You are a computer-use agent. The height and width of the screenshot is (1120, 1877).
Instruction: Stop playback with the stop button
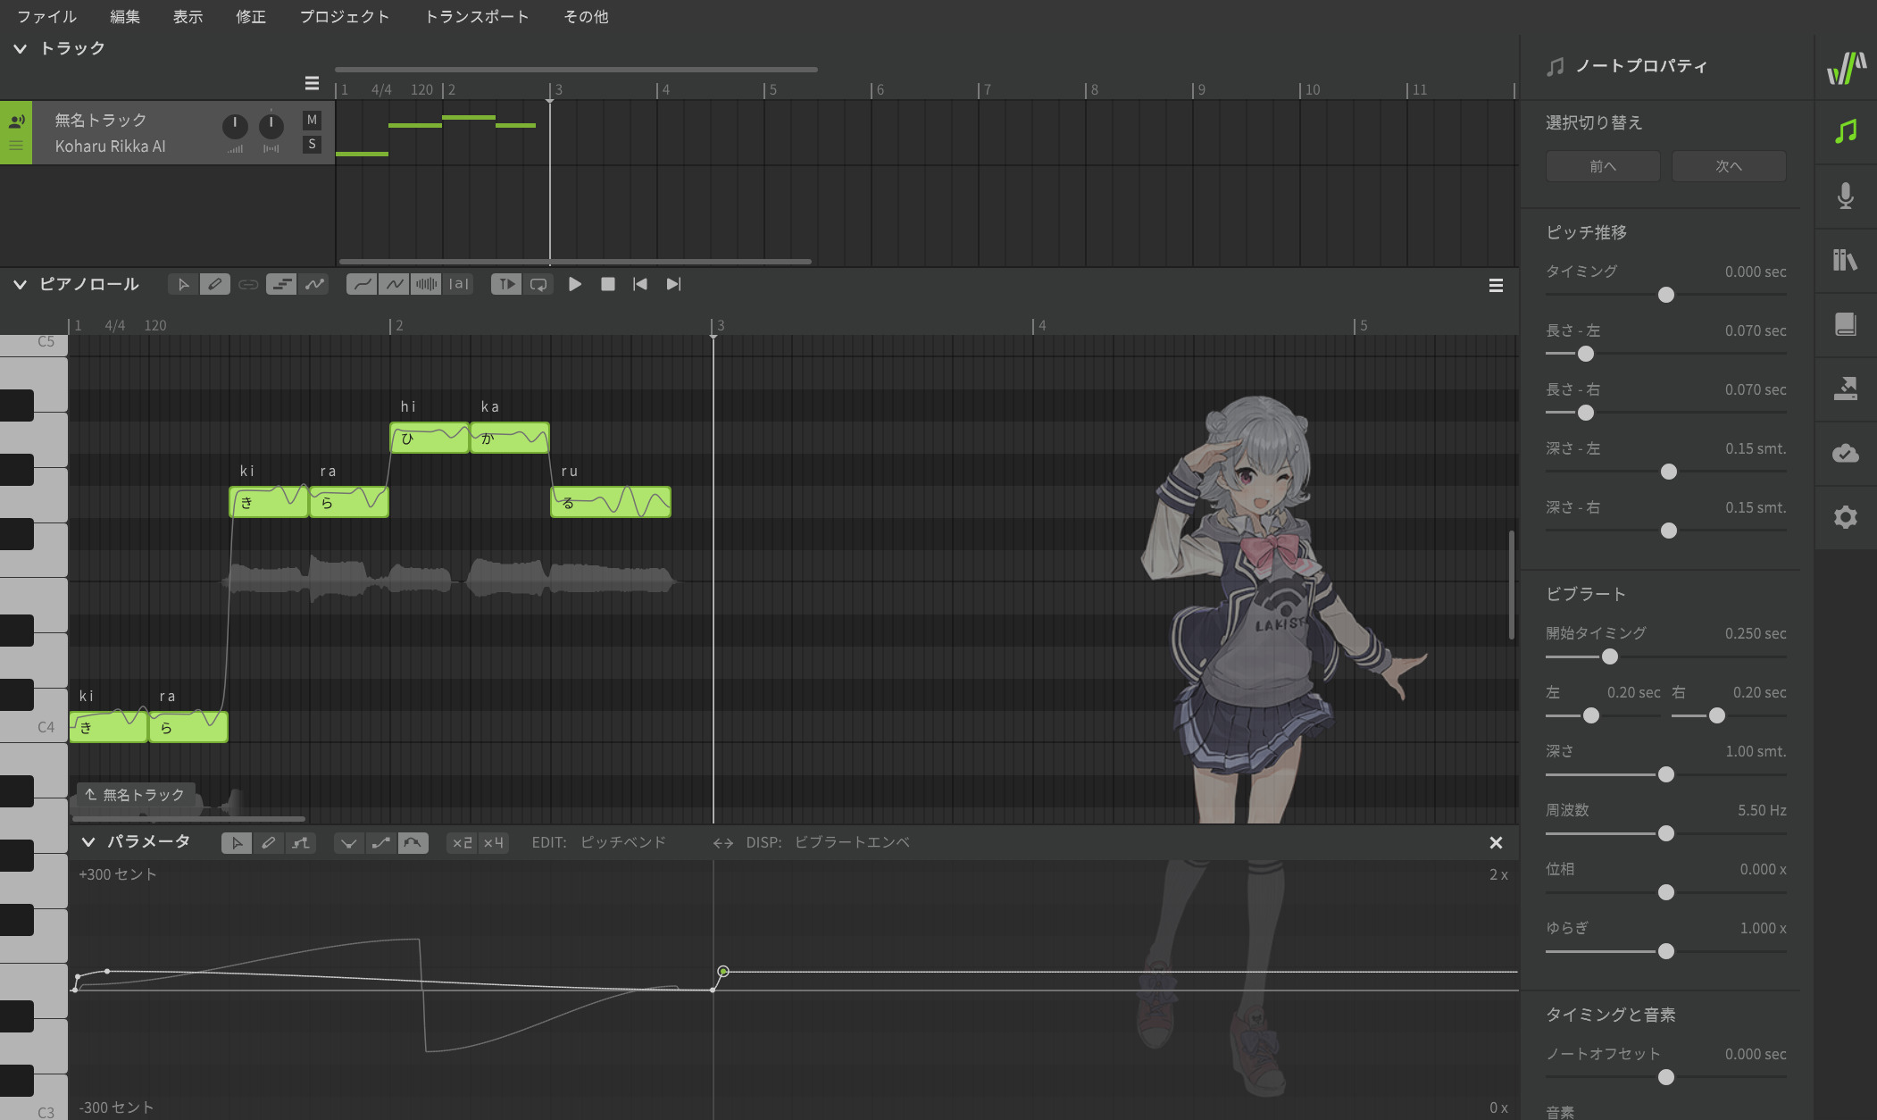608,284
